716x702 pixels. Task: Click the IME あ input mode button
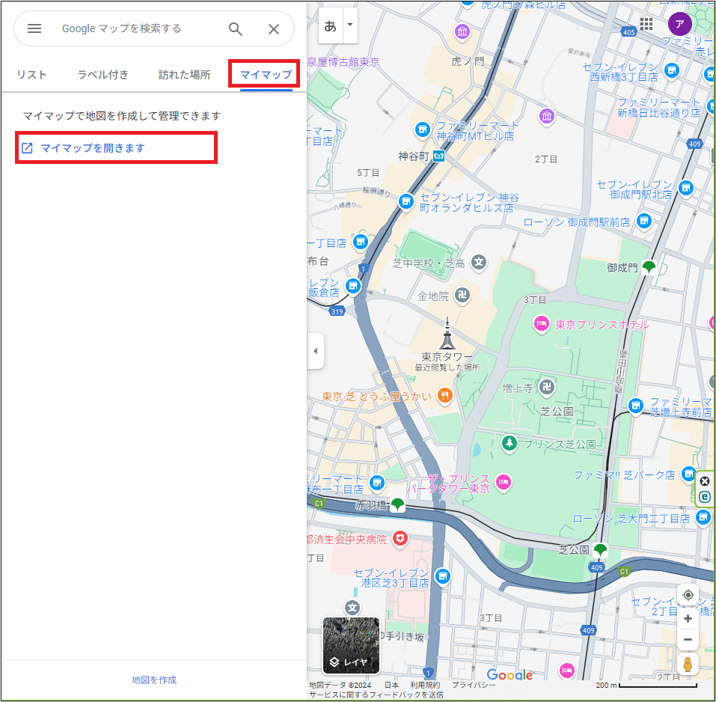click(331, 25)
